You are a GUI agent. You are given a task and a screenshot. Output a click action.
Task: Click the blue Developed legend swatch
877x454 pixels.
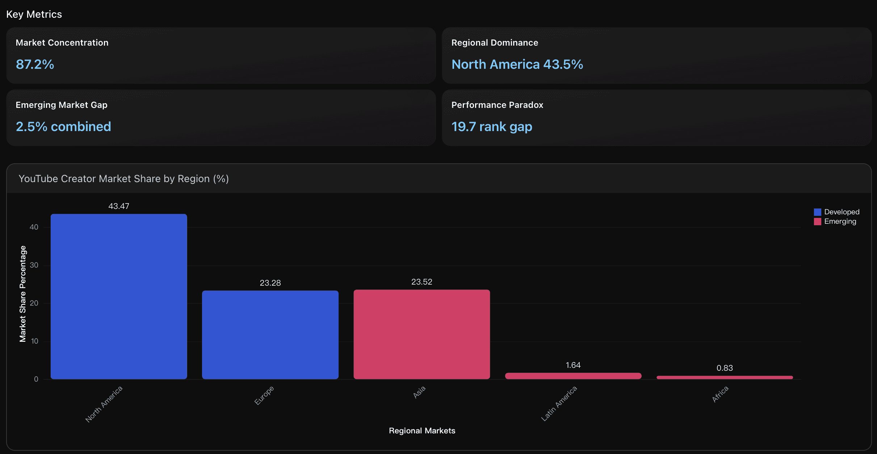point(817,212)
